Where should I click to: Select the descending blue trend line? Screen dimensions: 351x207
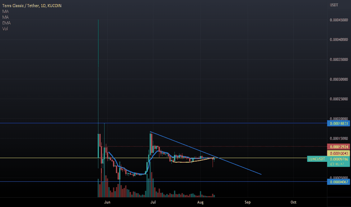pyautogui.click(x=206, y=153)
